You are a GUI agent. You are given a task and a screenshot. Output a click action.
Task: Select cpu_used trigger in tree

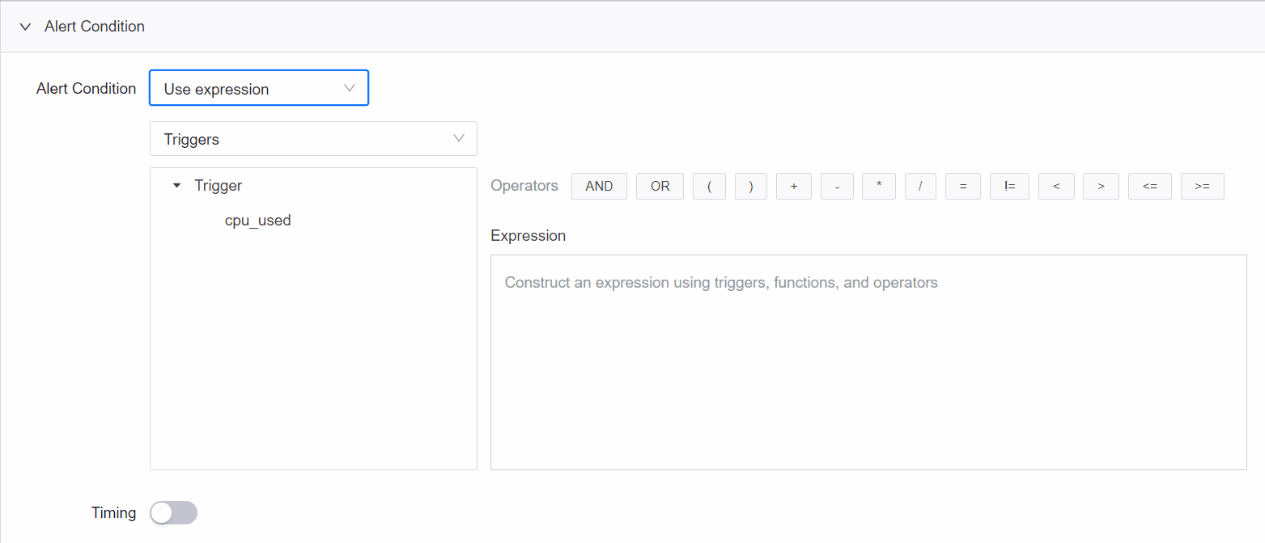[257, 220]
